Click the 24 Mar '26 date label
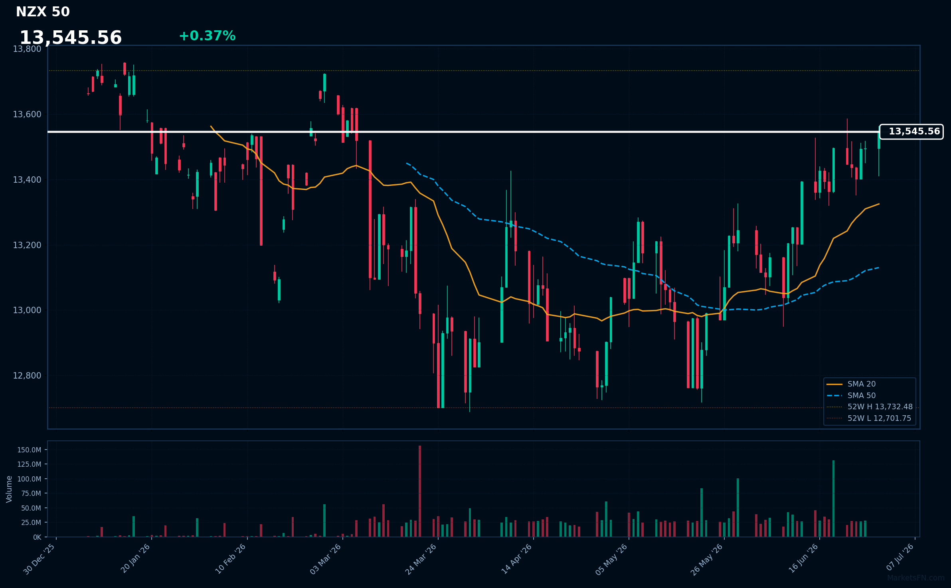This screenshot has width=951, height=588. pos(421,559)
